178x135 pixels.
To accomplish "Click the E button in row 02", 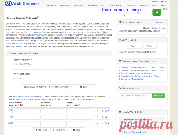I will click(102, 117).
